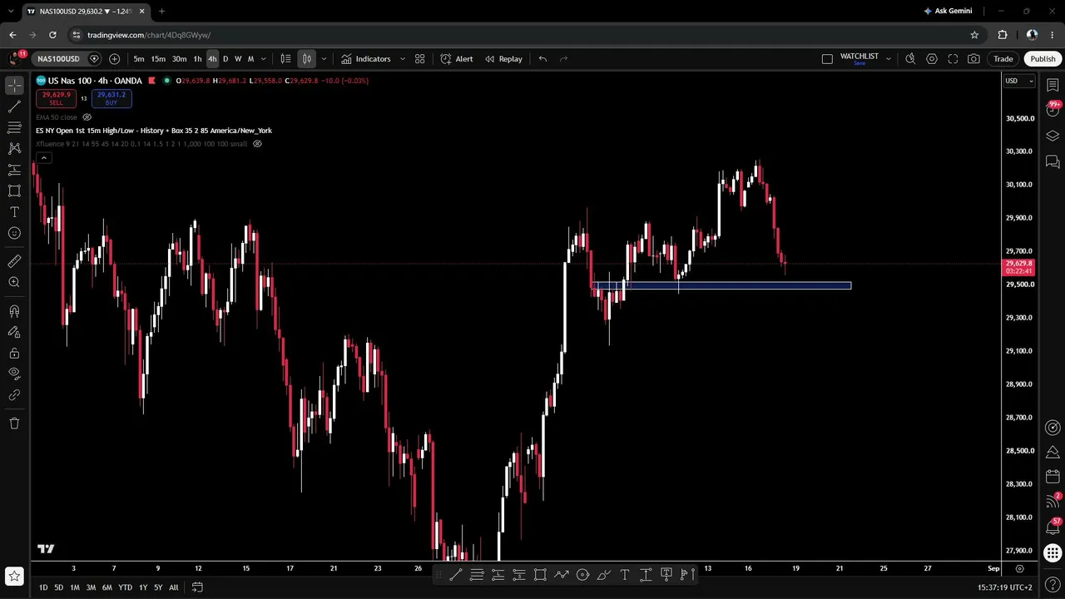Expand the WATCHLIST layout dropdown
Image resolution: width=1065 pixels, height=599 pixels.
click(x=888, y=59)
